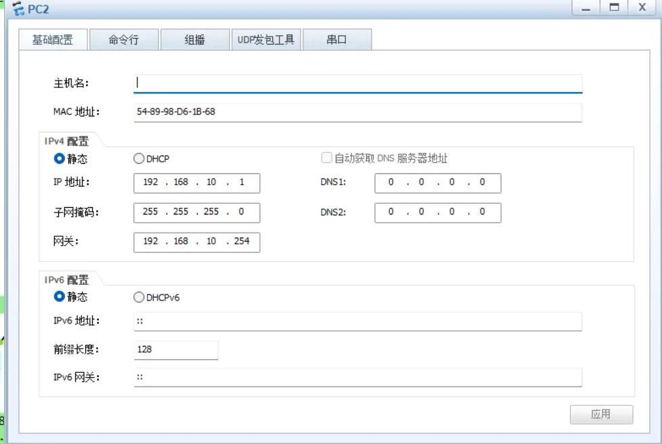Click the IPv6 地址 input field

pos(357,321)
